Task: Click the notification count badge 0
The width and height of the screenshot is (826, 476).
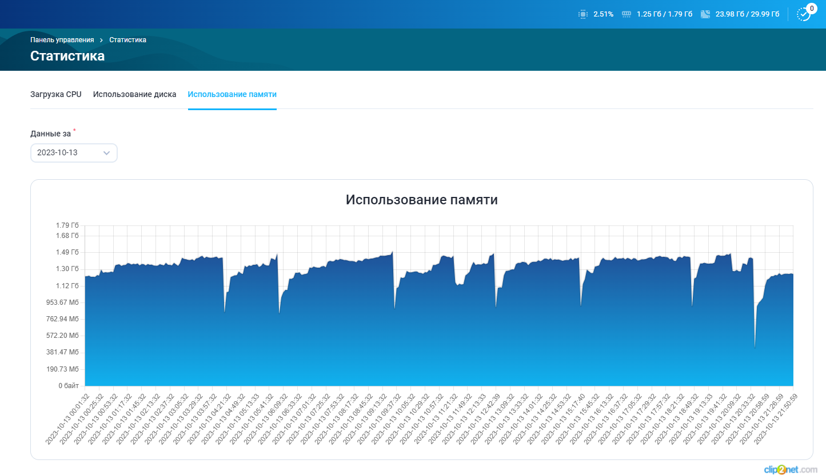Action: click(812, 9)
